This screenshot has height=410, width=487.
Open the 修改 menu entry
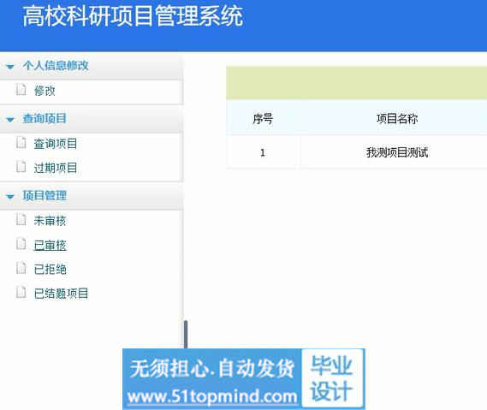pyautogui.click(x=45, y=91)
